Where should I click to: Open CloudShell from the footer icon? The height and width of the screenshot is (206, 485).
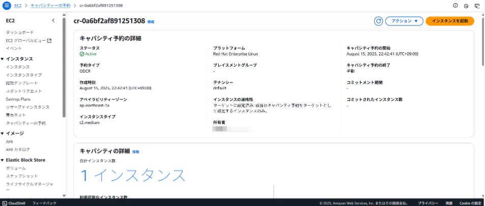click(4, 203)
